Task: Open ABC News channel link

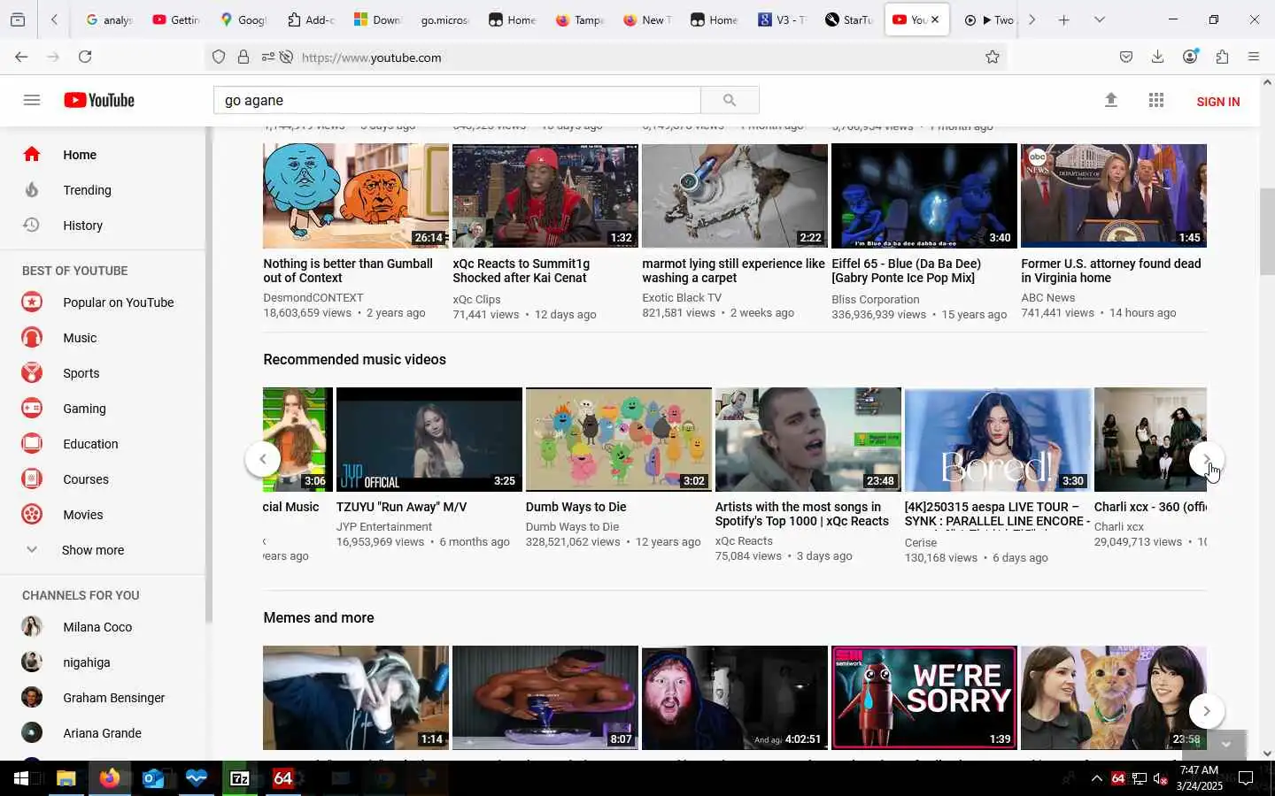Action: [x=1047, y=298]
